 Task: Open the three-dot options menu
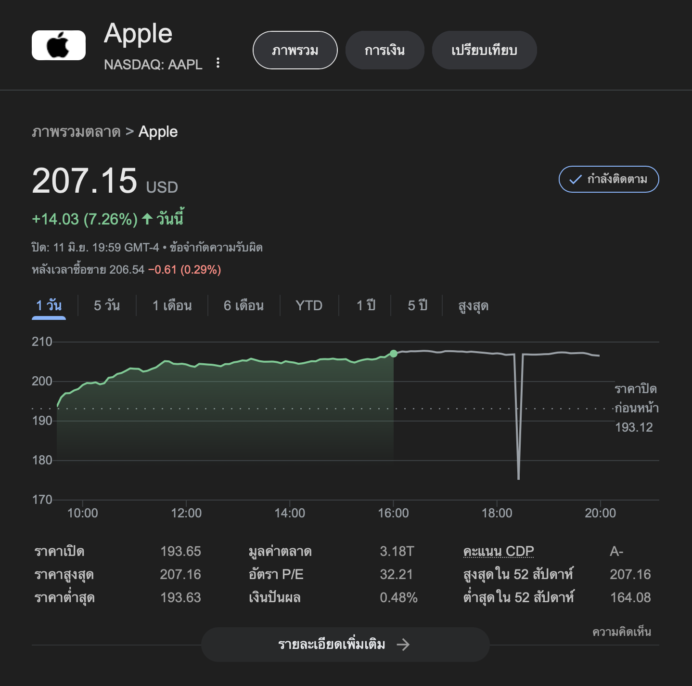(218, 63)
